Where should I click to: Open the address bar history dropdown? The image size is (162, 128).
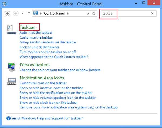(x=87, y=14)
